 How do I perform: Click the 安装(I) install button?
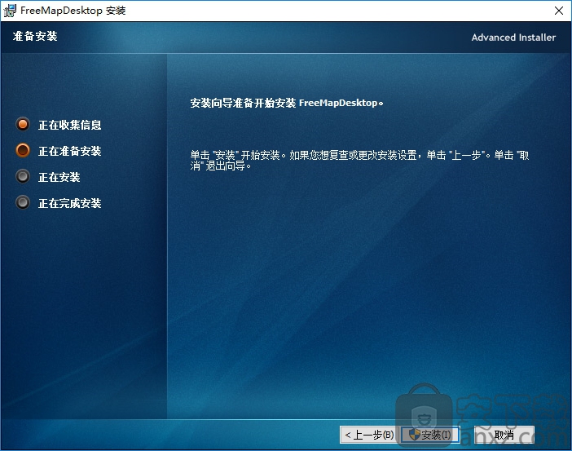[429, 435]
